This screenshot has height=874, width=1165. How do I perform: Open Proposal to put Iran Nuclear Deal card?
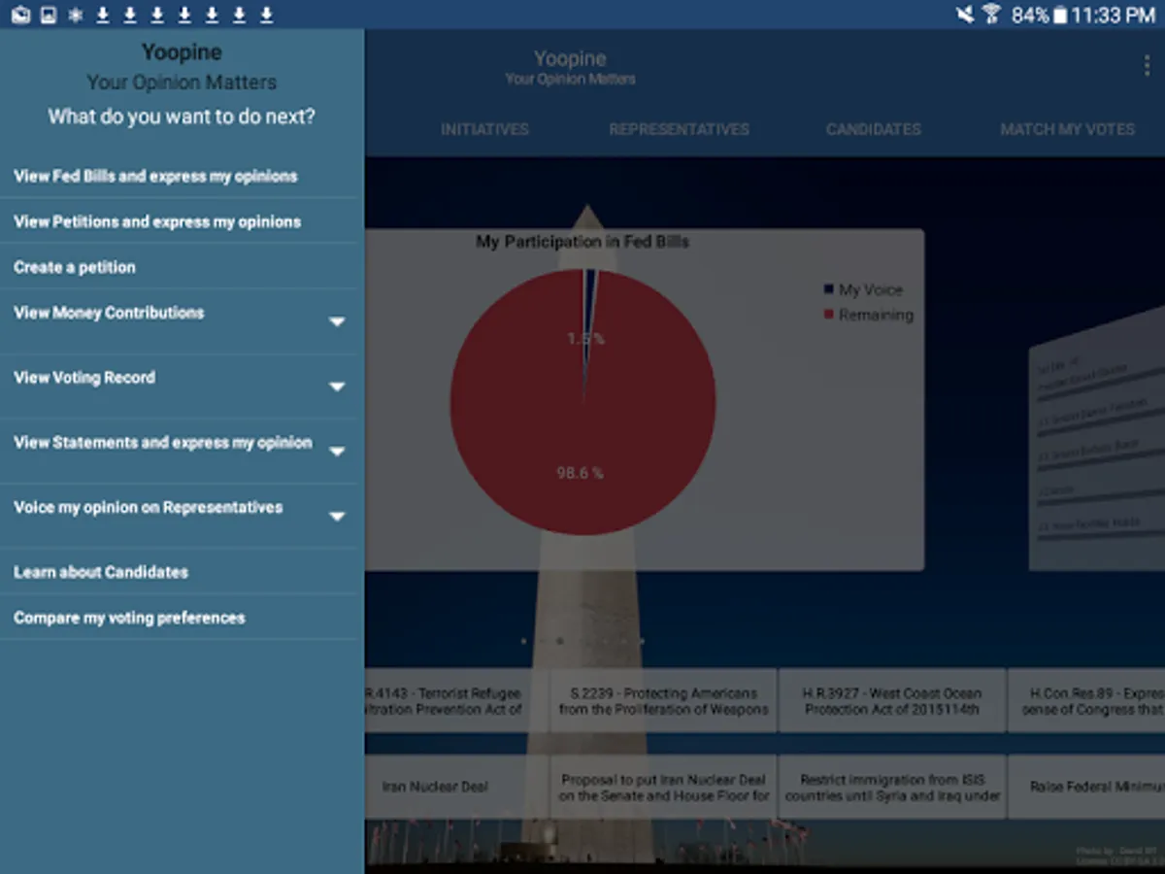[x=663, y=787]
